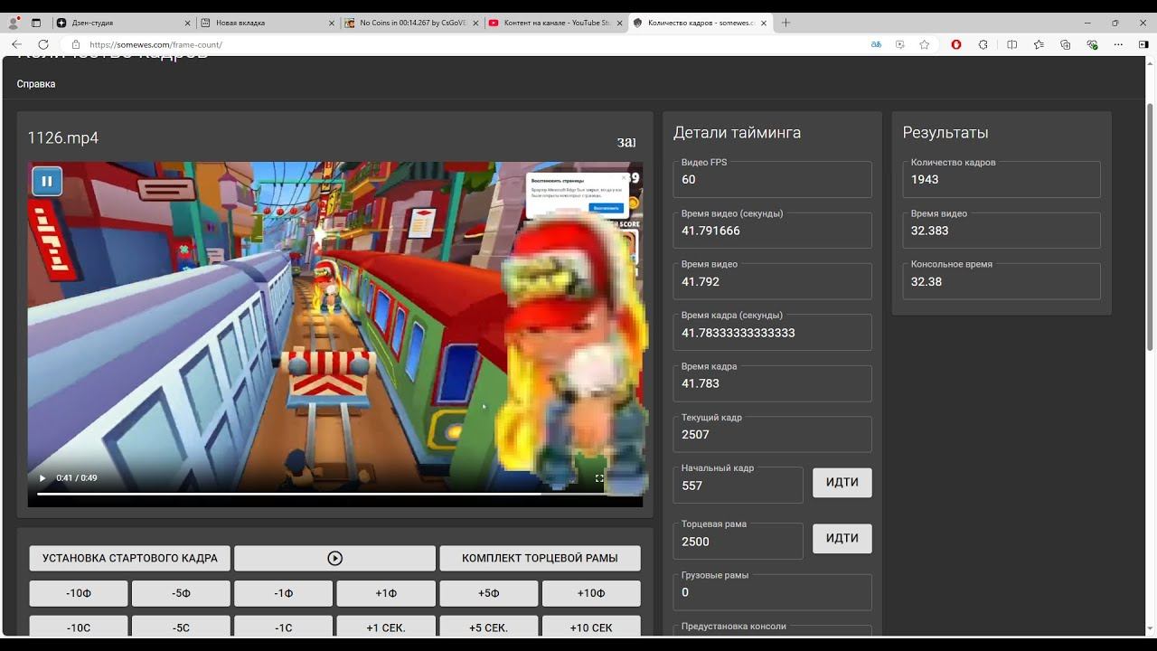Open the Справка menu item
1157x651 pixels.
point(36,84)
